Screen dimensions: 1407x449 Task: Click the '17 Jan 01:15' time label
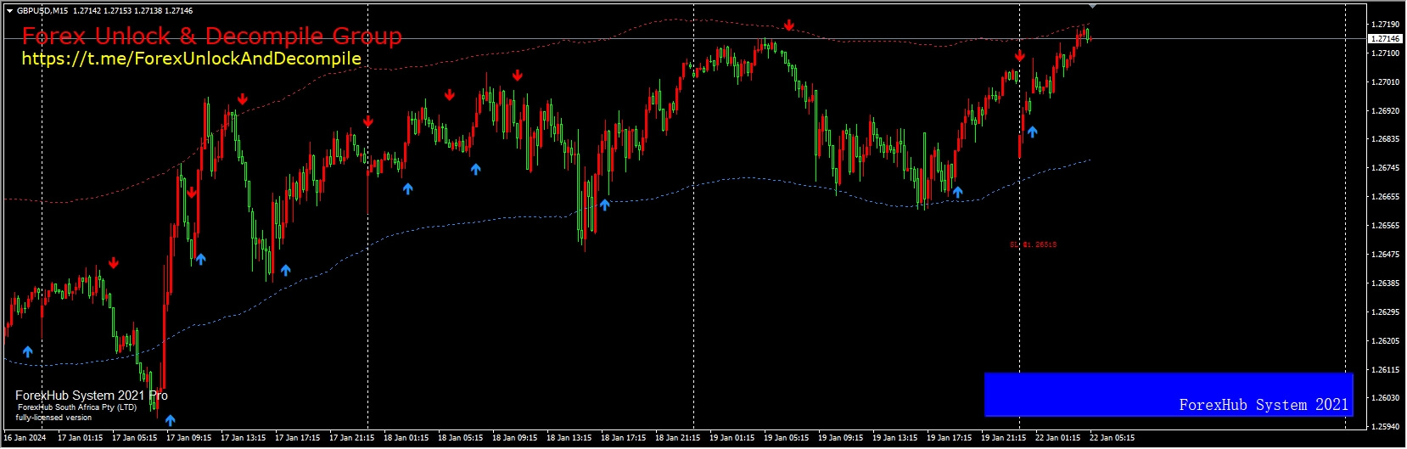pos(80,439)
